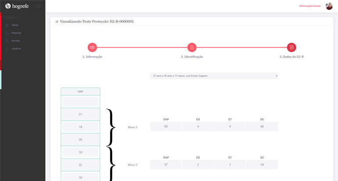This screenshot has height=181, width=338.
Task: Click Bloco 1 OAP field showing 60
Action: tap(166, 127)
